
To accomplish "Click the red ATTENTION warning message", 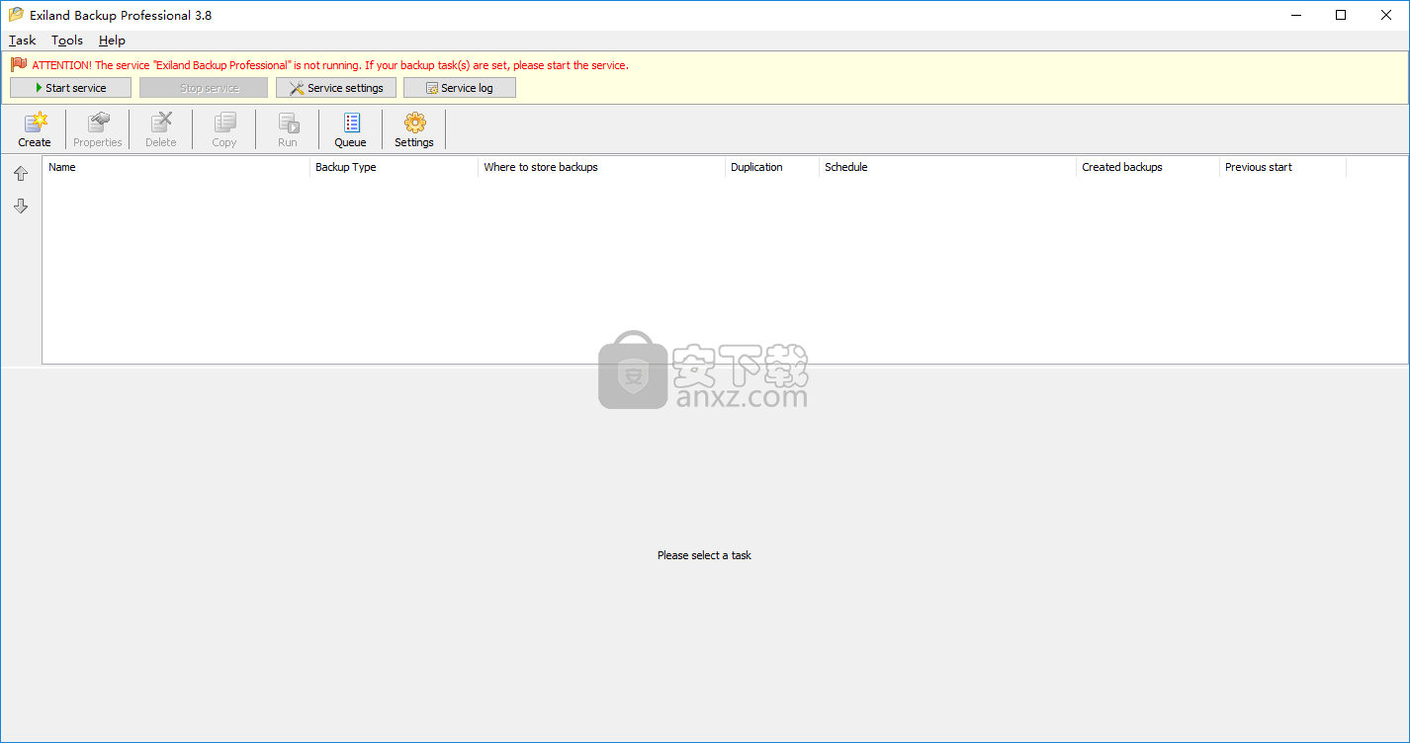I will click(330, 65).
